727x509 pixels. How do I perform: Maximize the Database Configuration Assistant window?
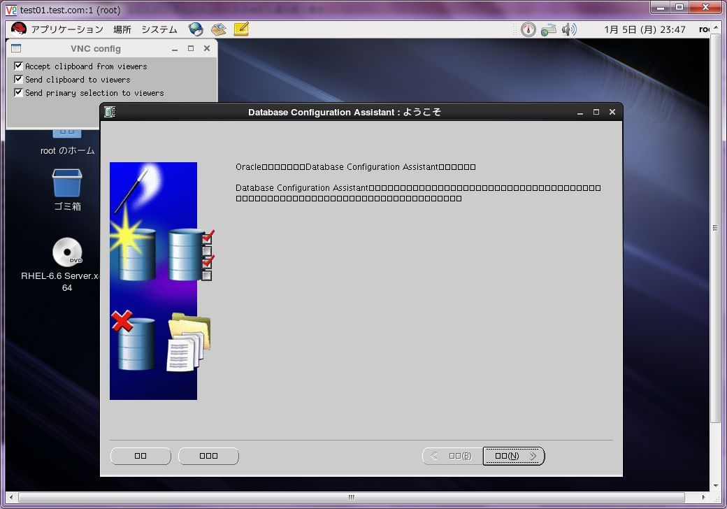[x=596, y=112]
